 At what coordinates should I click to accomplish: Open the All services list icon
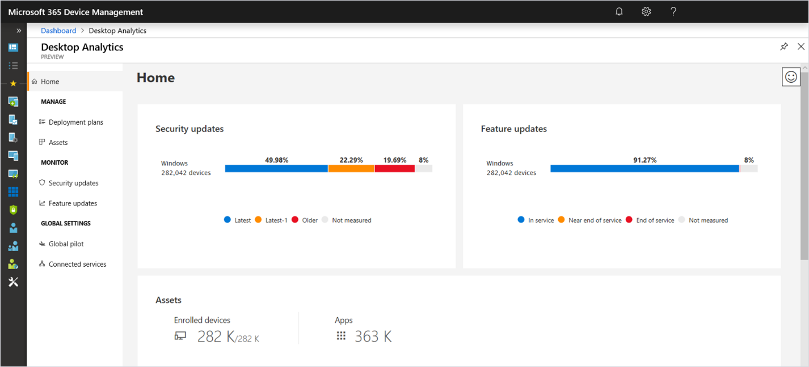point(13,66)
